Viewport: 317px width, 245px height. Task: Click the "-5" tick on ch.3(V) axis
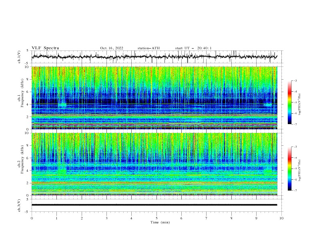pos(27,212)
